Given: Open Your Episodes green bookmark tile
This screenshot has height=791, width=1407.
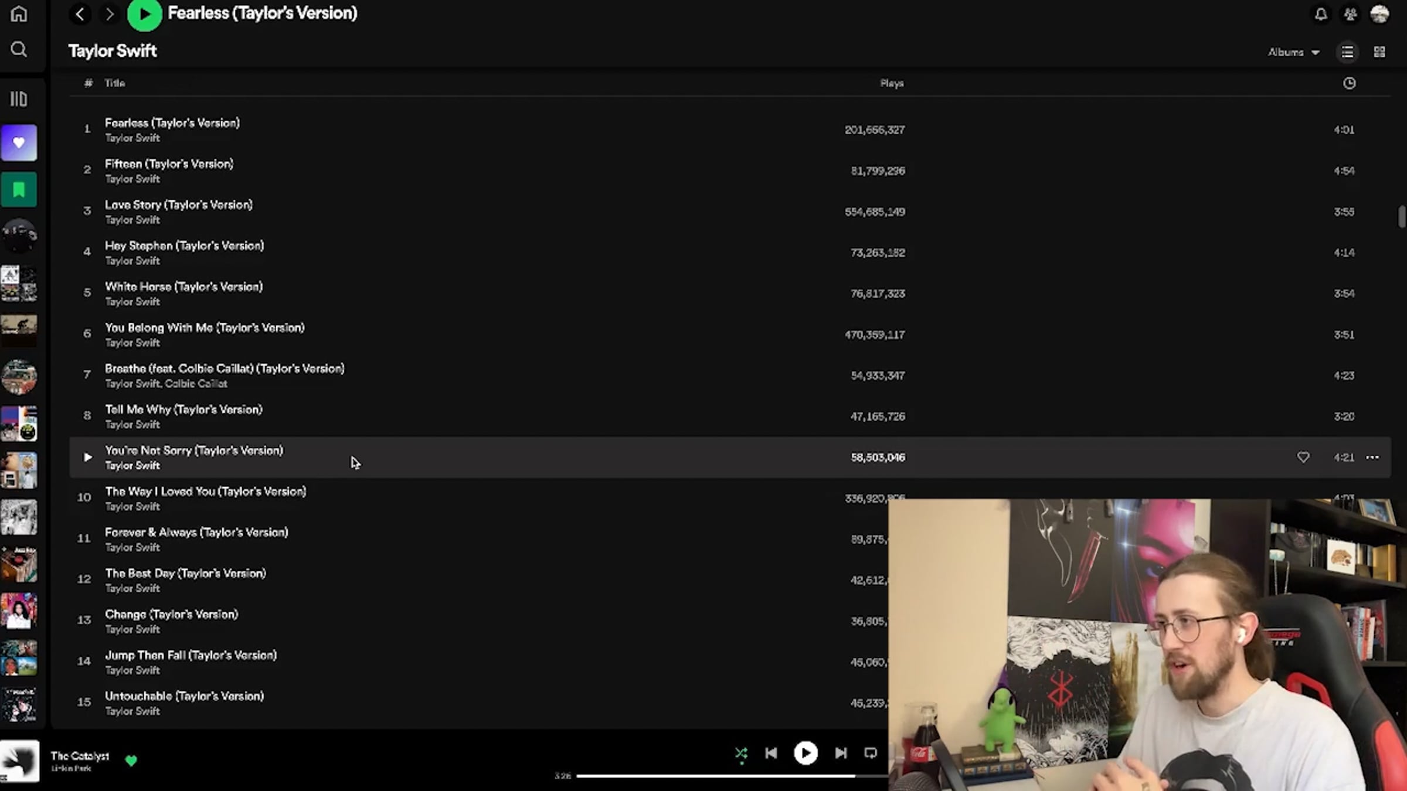Looking at the screenshot, I should (x=19, y=189).
